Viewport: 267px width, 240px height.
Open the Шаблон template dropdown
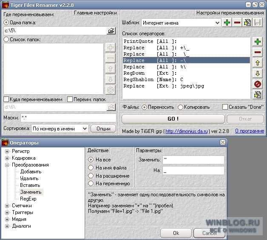(217, 23)
